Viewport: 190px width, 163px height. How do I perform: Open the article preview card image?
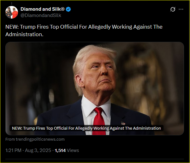(x=95, y=88)
